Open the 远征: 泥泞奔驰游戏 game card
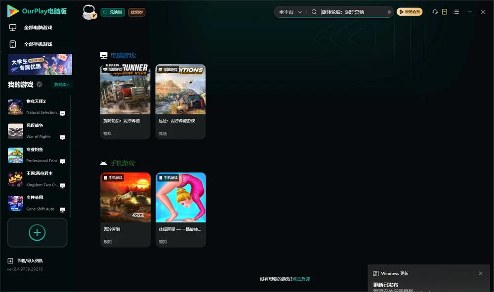 coord(180,102)
